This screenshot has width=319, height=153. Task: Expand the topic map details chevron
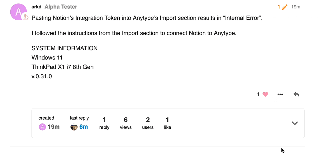point(294,123)
